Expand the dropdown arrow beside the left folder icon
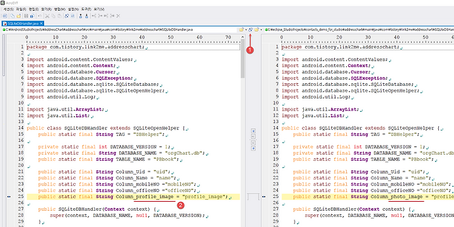Screen dimensions: 454x227 [x=246, y=30]
